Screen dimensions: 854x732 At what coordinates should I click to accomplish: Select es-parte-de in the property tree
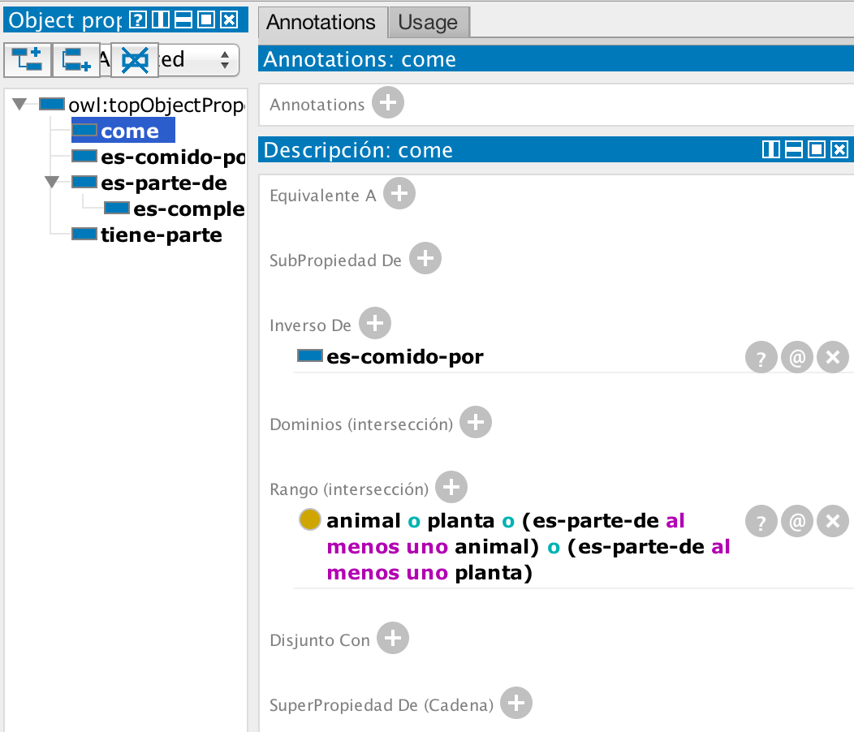click(149, 183)
